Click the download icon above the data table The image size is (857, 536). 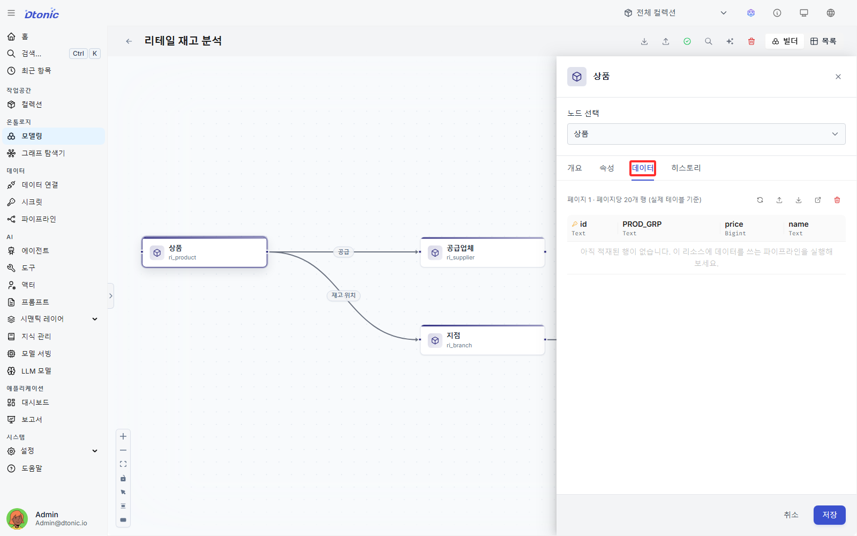tap(799, 200)
